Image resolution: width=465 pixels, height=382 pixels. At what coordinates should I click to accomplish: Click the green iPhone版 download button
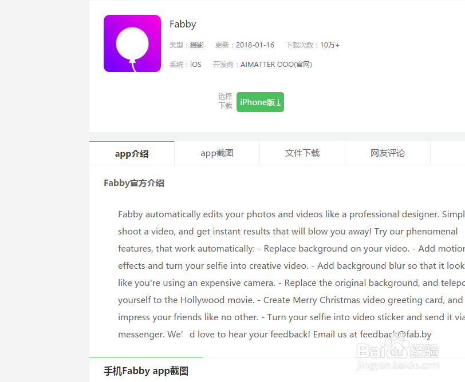click(x=260, y=102)
